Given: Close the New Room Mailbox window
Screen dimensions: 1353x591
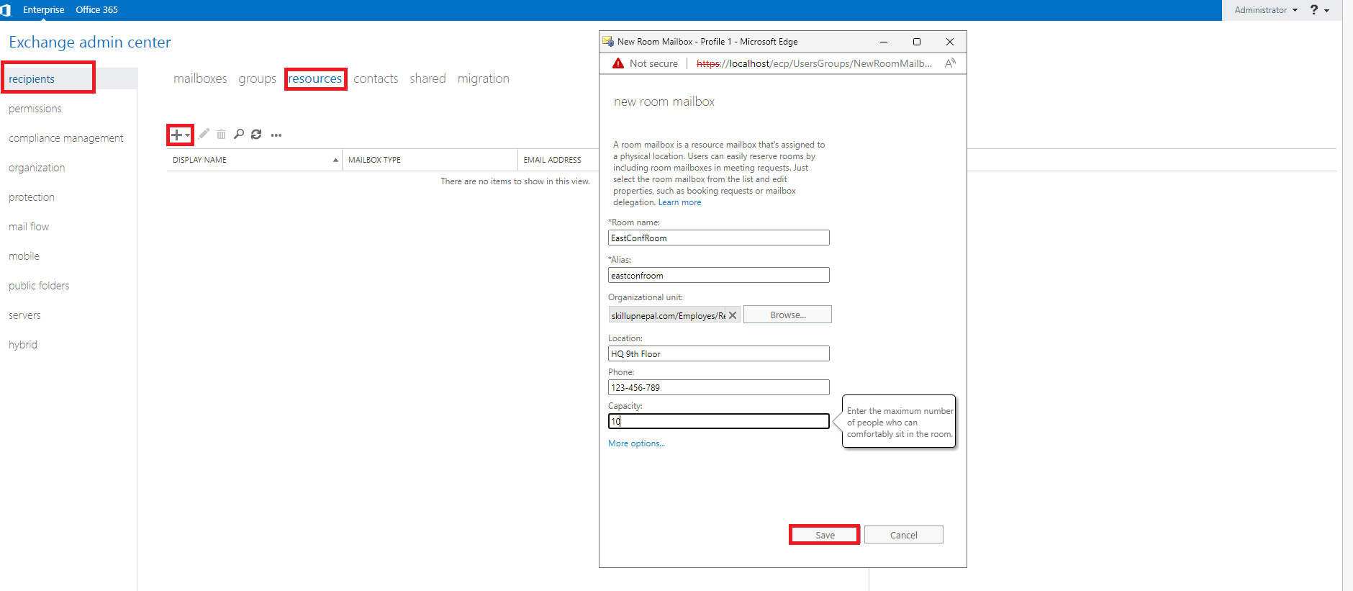Looking at the screenshot, I should (x=950, y=42).
